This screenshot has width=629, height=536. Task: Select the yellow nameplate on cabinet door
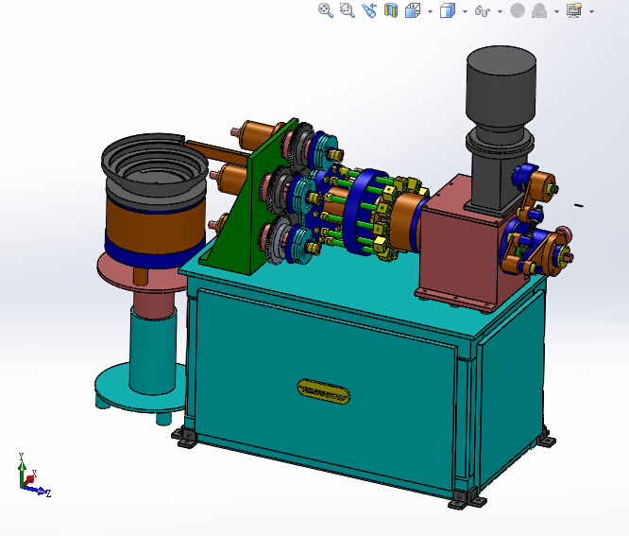tap(324, 391)
